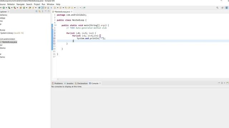Open the Window menu
This screenshot has height=128, width=229.
tap(50, 4)
